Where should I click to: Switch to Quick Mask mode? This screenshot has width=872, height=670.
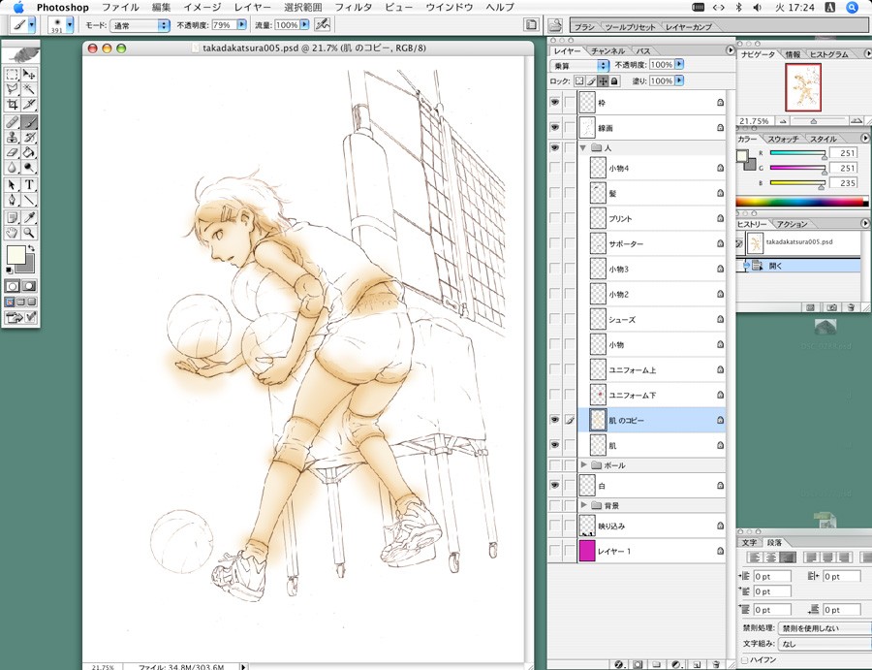tap(29, 286)
